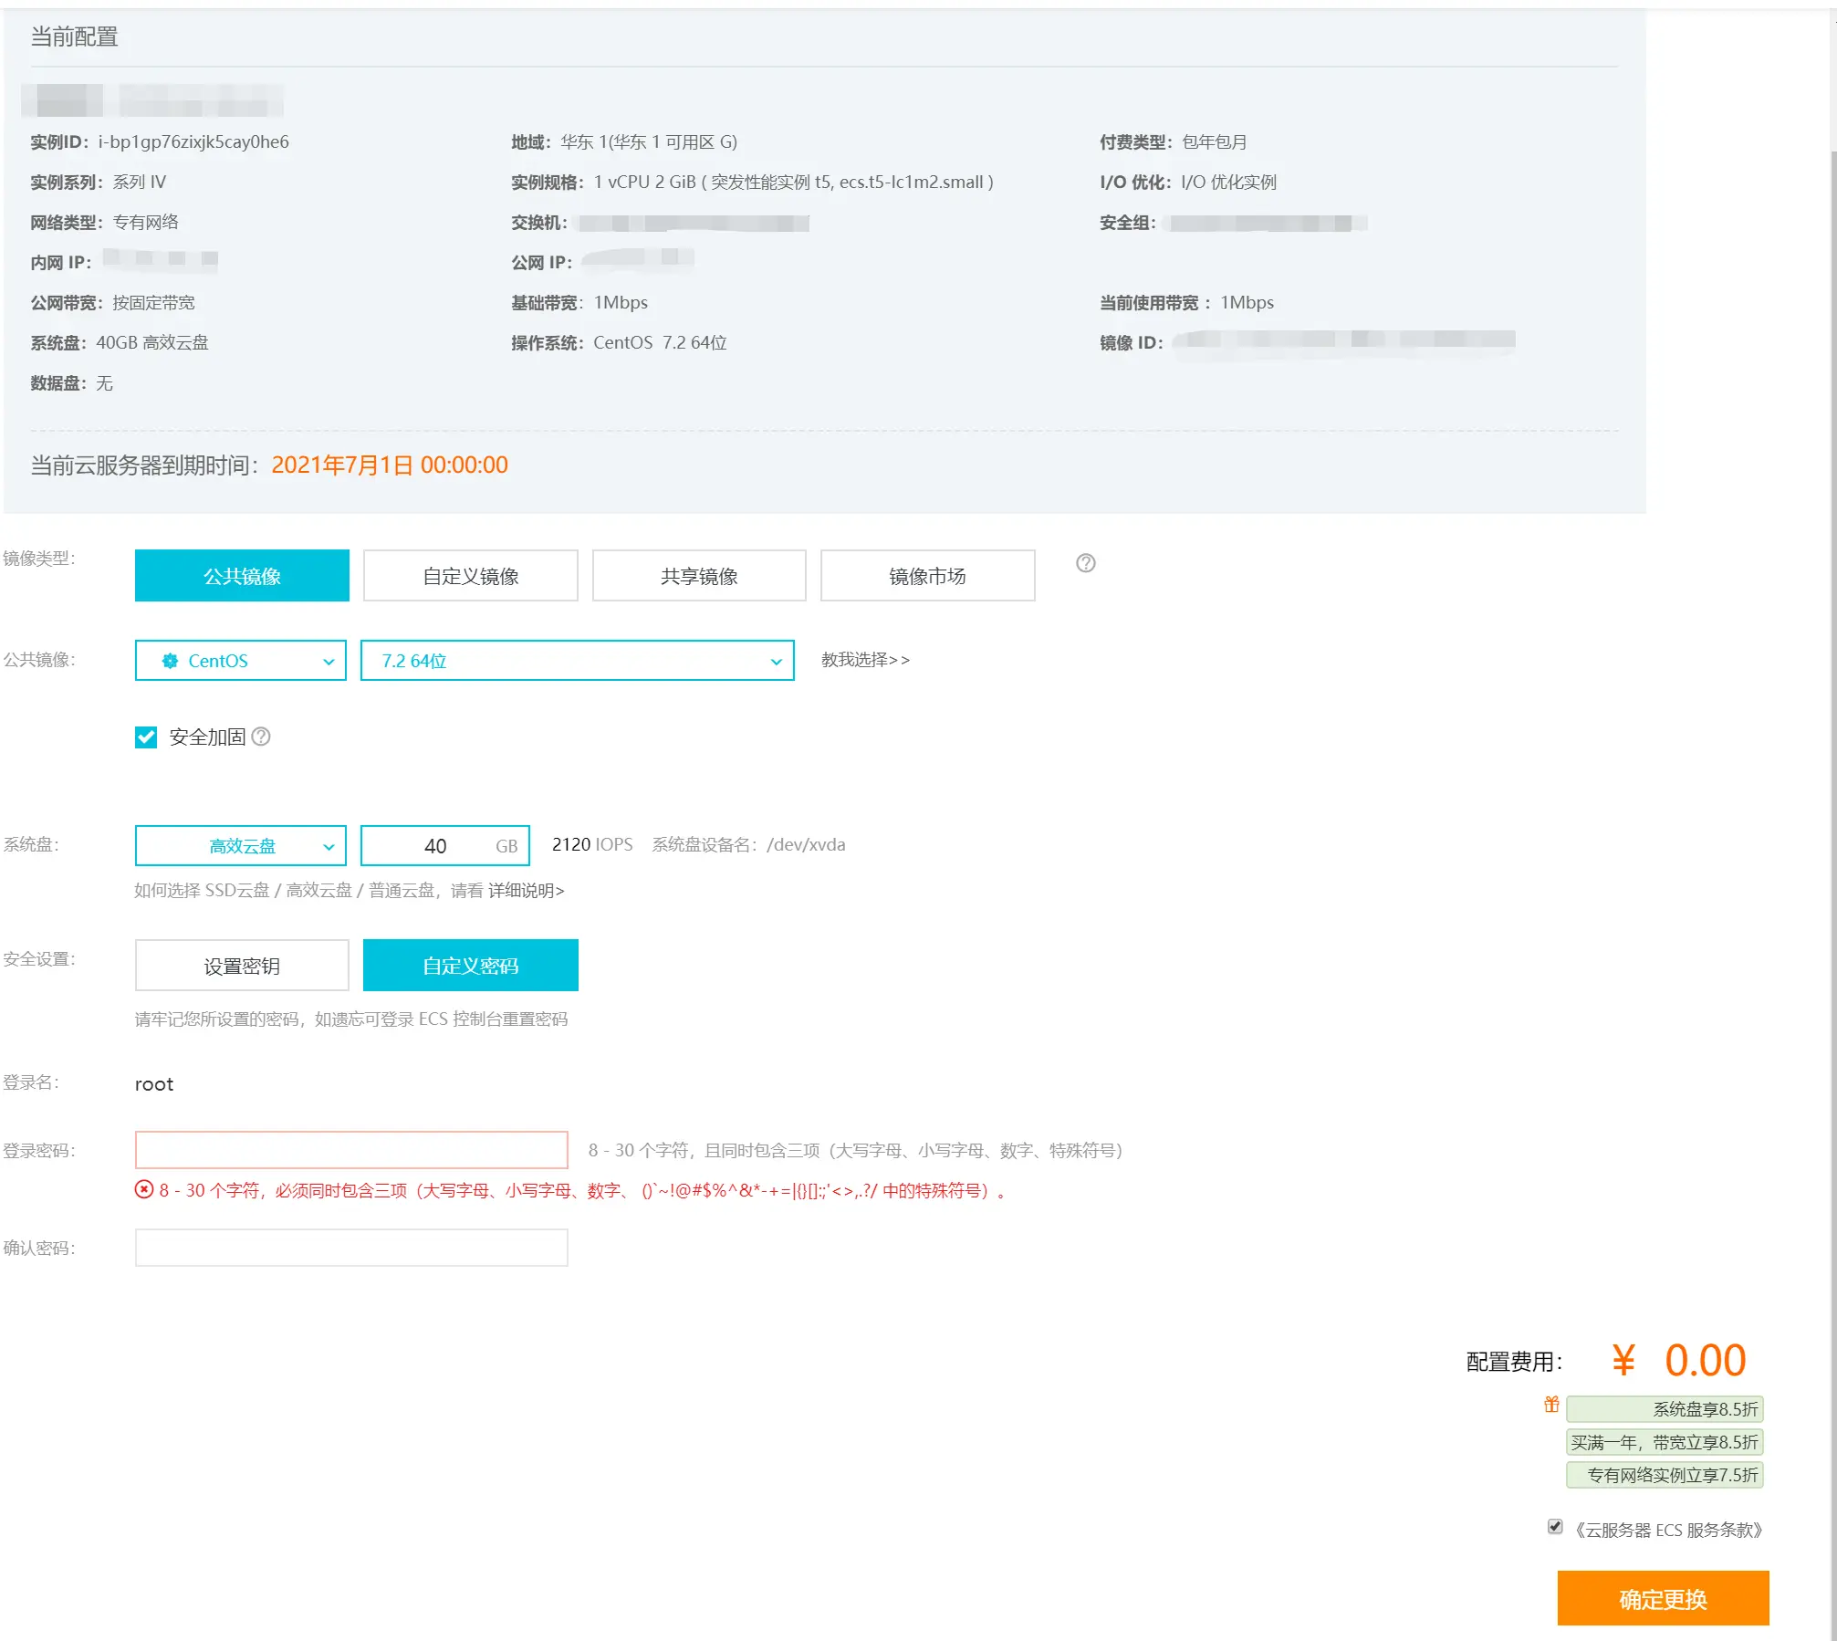Click the 详细说明> disk guide link
Screen dimensions: 1837x1641
click(527, 891)
